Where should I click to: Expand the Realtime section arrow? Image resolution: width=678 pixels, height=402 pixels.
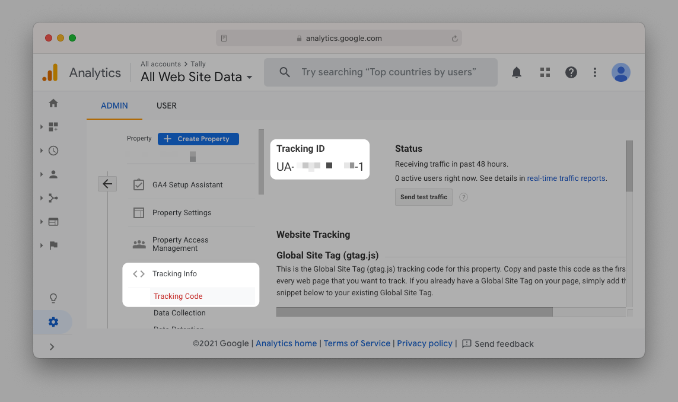click(42, 151)
